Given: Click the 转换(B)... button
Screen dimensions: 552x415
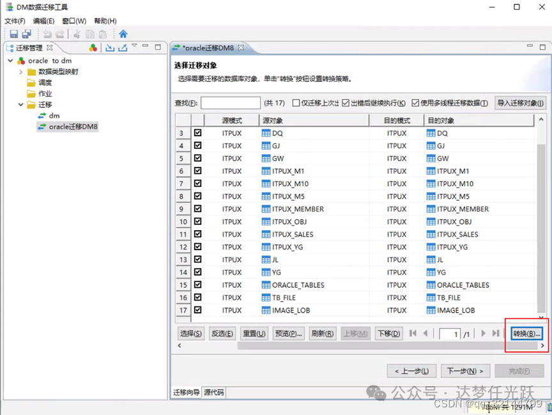Looking at the screenshot, I should tap(526, 333).
